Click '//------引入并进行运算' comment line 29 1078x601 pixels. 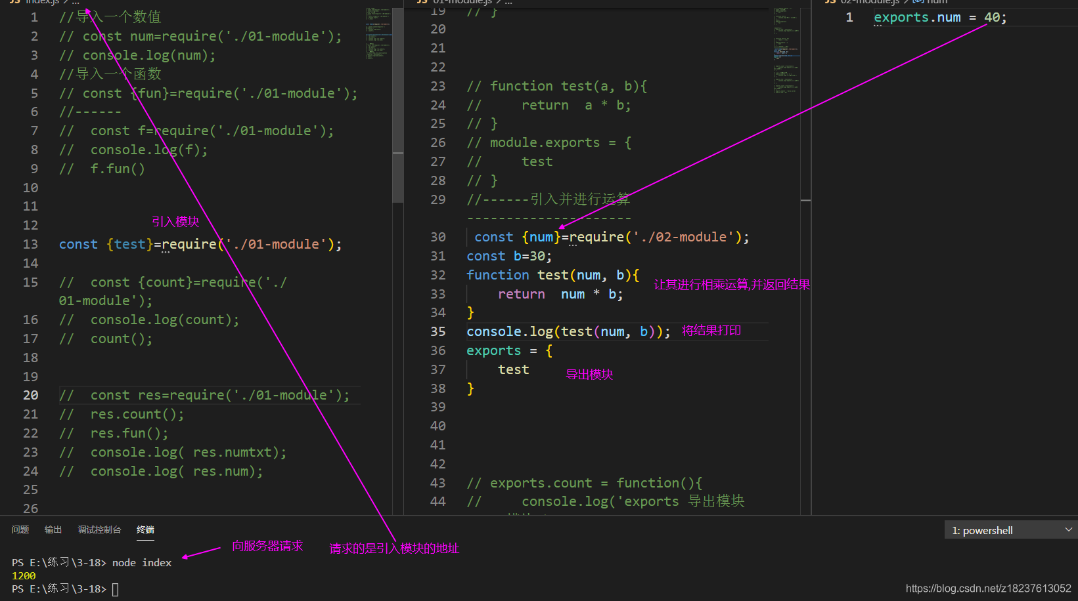pyautogui.click(x=549, y=199)
